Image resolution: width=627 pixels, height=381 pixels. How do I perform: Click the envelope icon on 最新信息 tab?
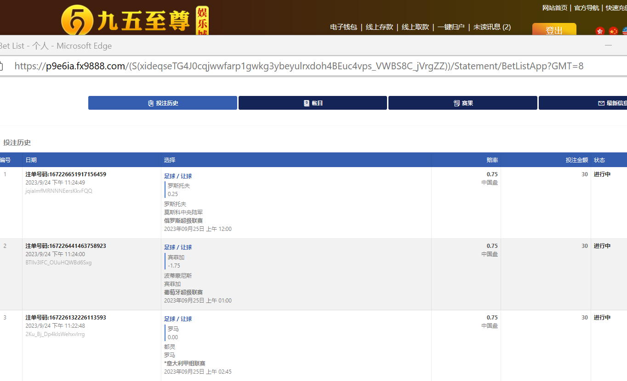[x=601, y=103]
